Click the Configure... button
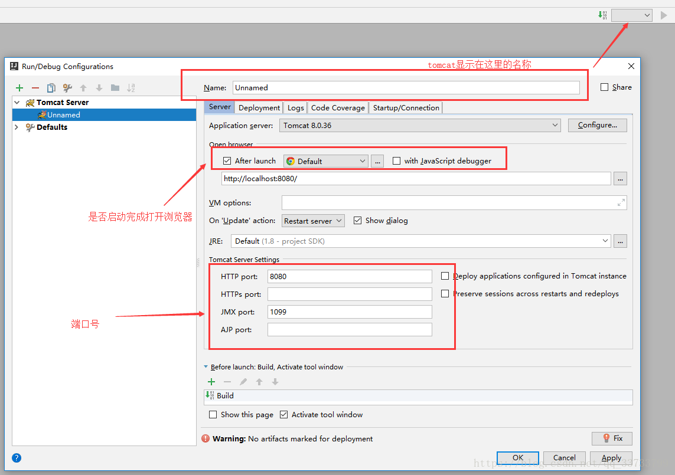This screenshot has width=675, height=475. click(x=597, y=125)
